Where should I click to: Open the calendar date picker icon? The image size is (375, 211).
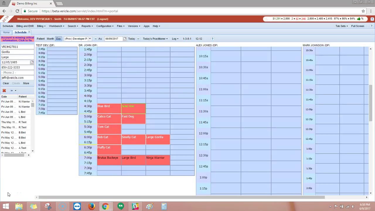coord(125,38)
